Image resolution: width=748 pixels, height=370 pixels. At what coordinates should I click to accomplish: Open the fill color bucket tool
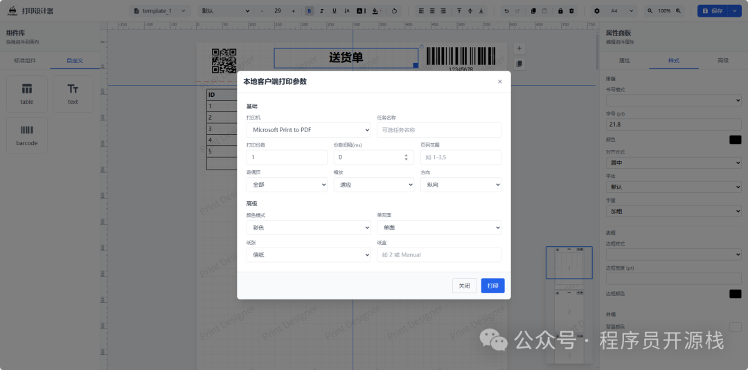(x=376, y=10)
